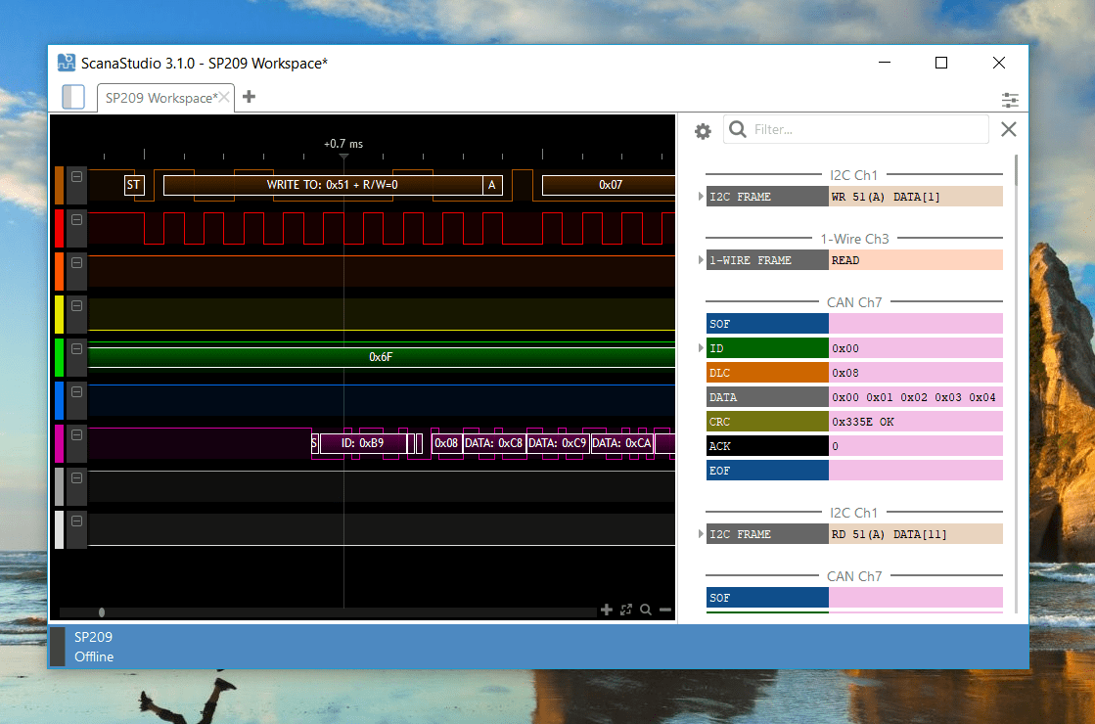The image size is (1095, 724).
Task: Click the zoom in plus icon
Action: 607,609
